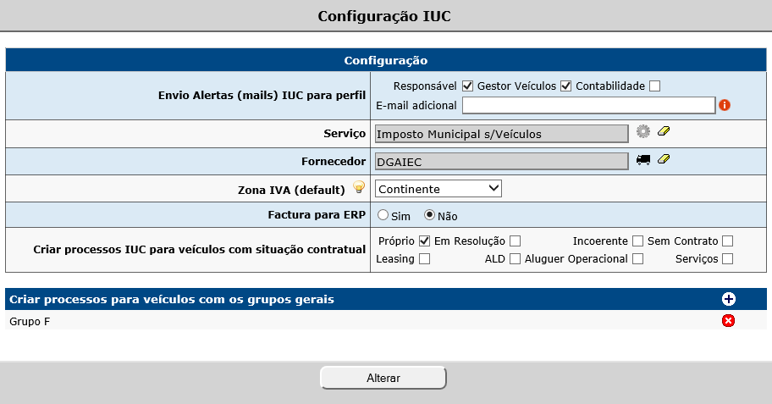Check the Sem Contrato checkbox
The height and width of the screenshot is (404, 772).
[728, 241]
